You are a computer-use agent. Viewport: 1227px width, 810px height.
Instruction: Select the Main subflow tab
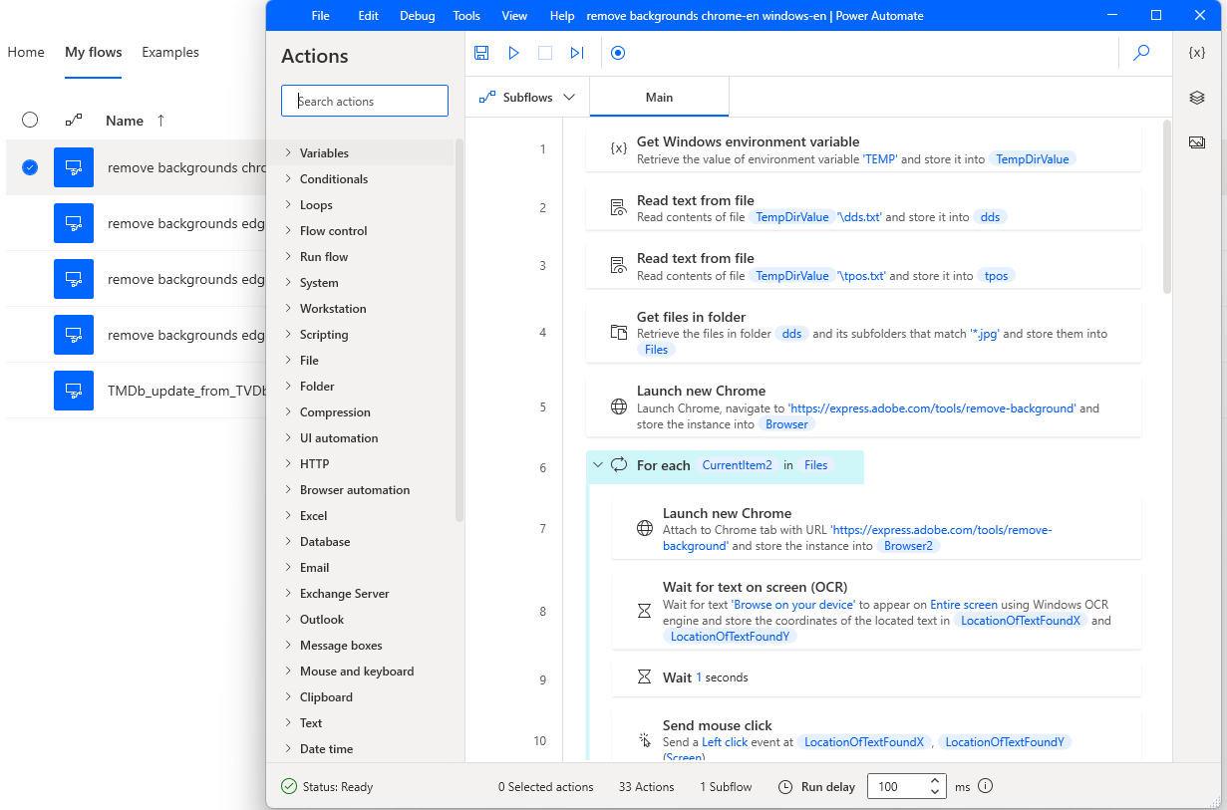point(659,97)
